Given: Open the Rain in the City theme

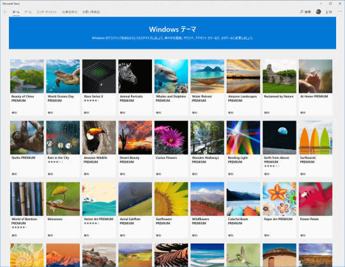Looking at the screenshot, I should pos(63,149).
